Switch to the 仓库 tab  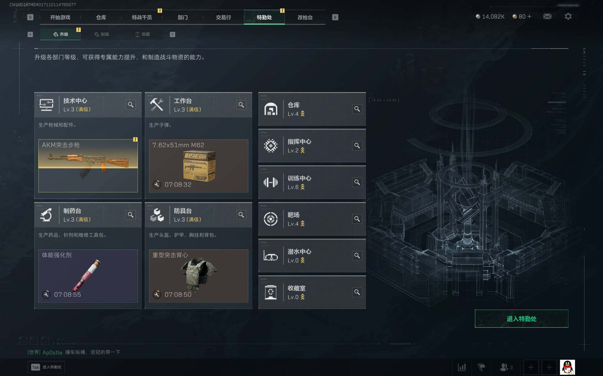point(101,17)
